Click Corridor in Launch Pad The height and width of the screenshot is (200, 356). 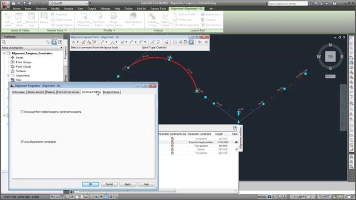208,20
